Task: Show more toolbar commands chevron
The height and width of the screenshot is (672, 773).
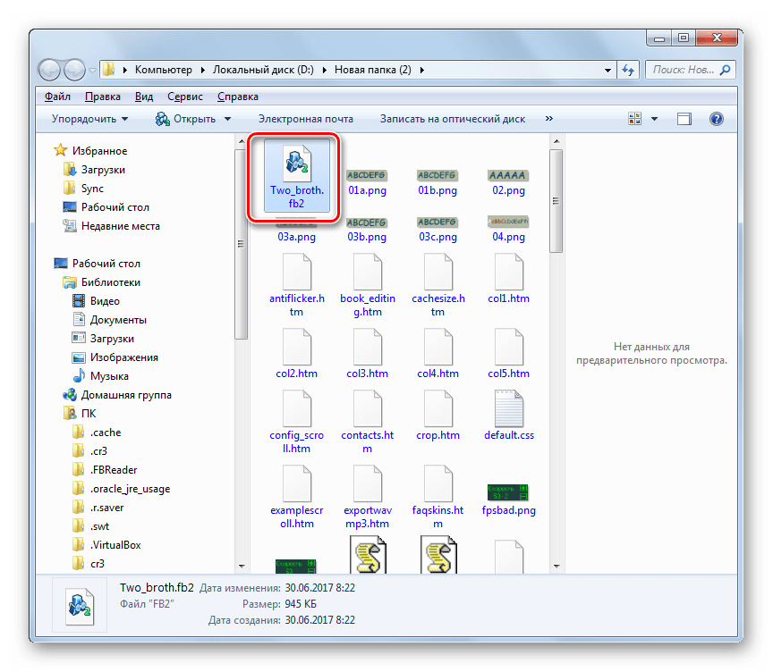Action: coord(549,119)
